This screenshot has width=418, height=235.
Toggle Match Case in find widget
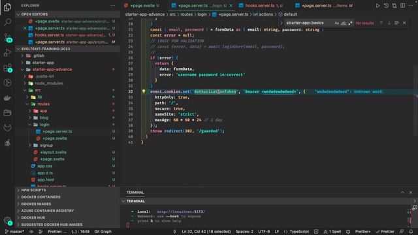coord(337,23)
